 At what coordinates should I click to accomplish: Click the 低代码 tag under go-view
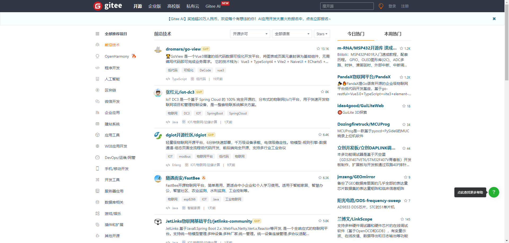pyautogui.click(x=173, y=70)
